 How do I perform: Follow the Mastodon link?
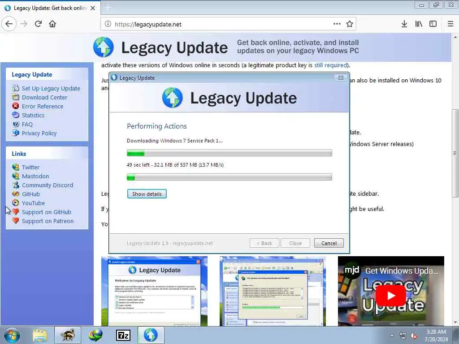click(x=35, y=176)
